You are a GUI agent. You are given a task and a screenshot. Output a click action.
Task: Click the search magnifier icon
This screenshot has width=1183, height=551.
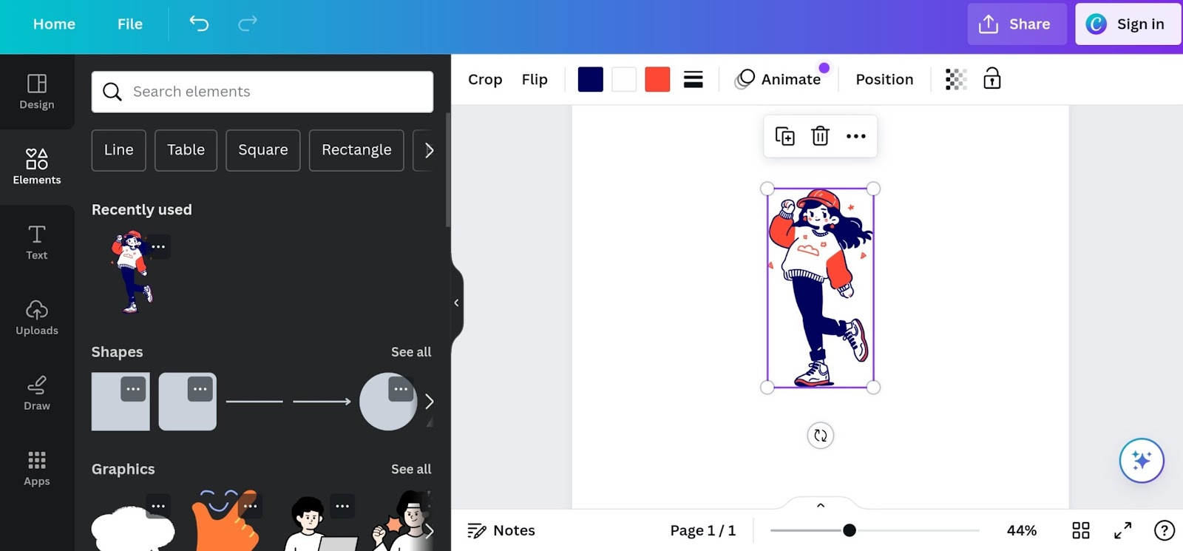tap(112, 92)
